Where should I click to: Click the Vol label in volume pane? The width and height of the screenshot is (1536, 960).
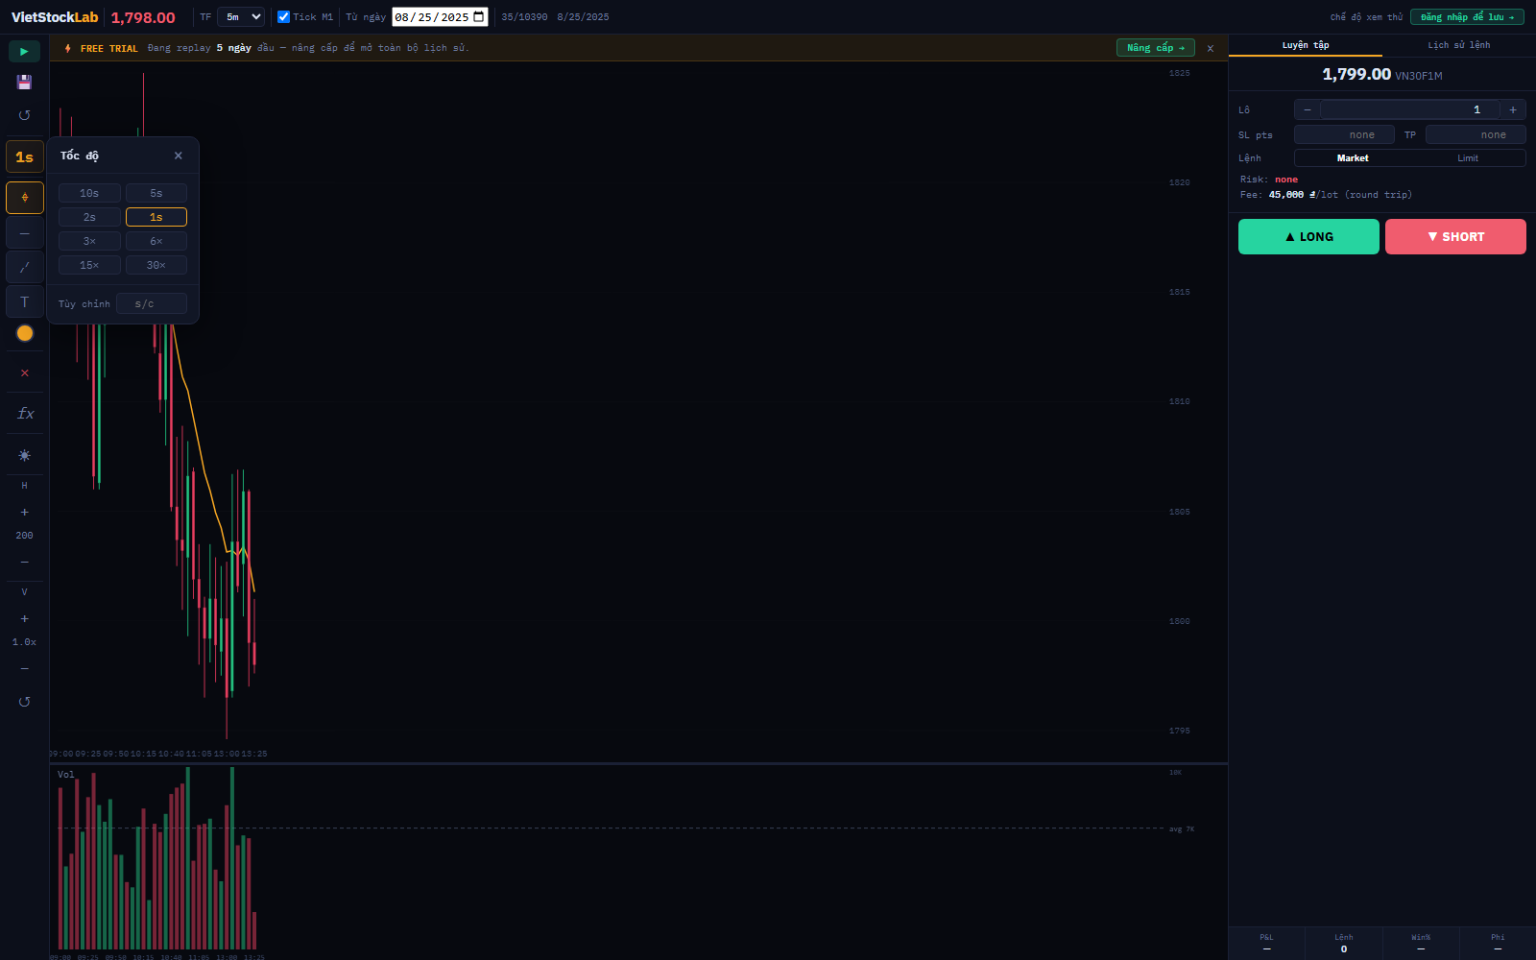click(65, 775)
